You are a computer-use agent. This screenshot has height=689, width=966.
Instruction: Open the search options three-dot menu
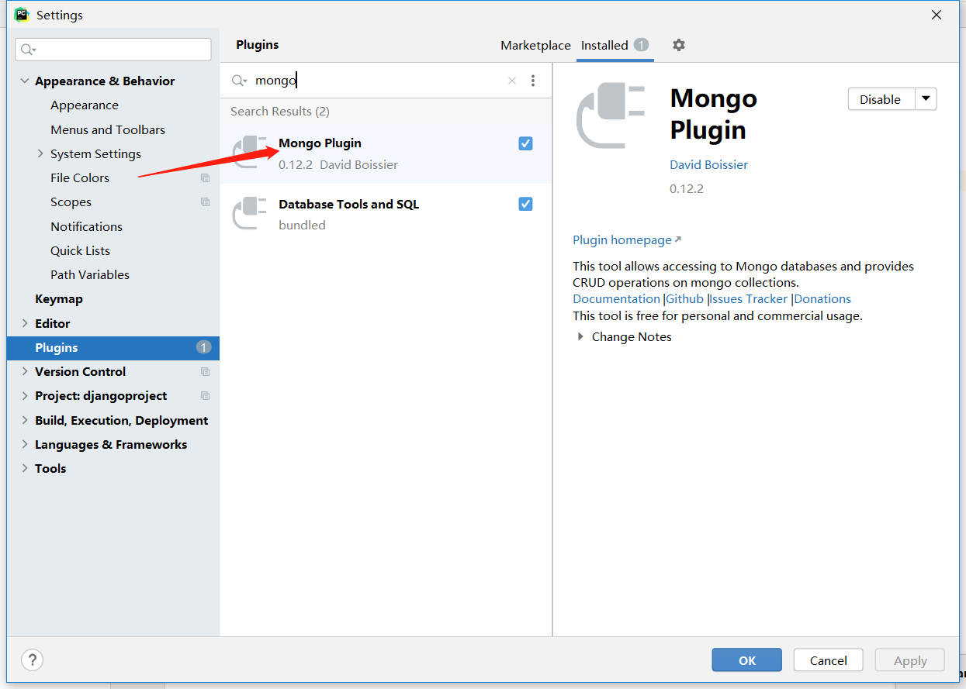pyautogui.click(x=533, y=81)
